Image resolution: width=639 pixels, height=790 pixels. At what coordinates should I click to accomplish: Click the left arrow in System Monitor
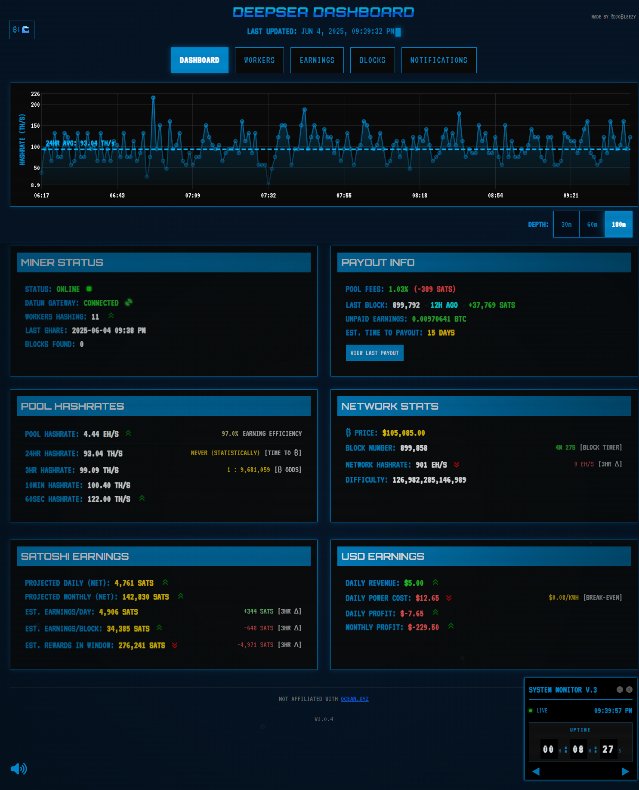pos(536,771)
